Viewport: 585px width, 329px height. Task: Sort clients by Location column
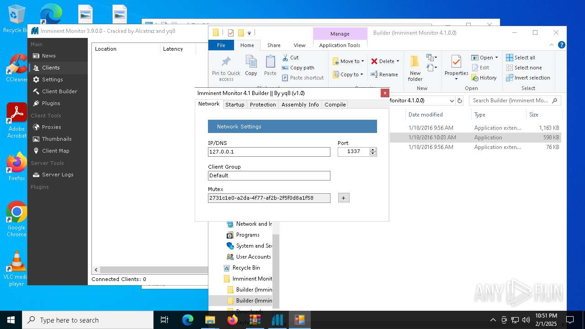[106, 49]
